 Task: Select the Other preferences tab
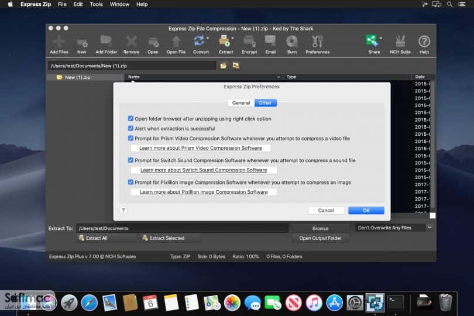[x=265, y=103]
